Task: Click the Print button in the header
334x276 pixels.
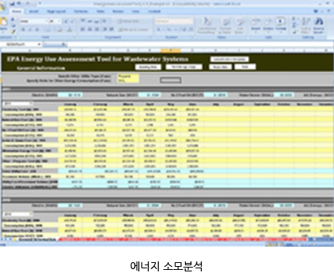Action: coord(245,67)
